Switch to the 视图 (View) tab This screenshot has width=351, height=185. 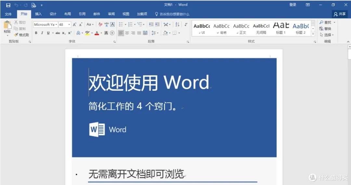pyautogui.click(x=126, y=14)
